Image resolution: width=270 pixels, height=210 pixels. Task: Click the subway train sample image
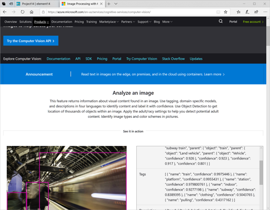tap(66, 178)
